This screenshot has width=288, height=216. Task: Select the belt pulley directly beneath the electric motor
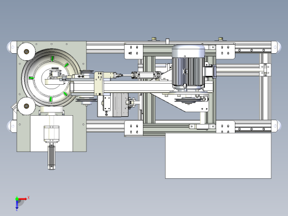point(188,101)
